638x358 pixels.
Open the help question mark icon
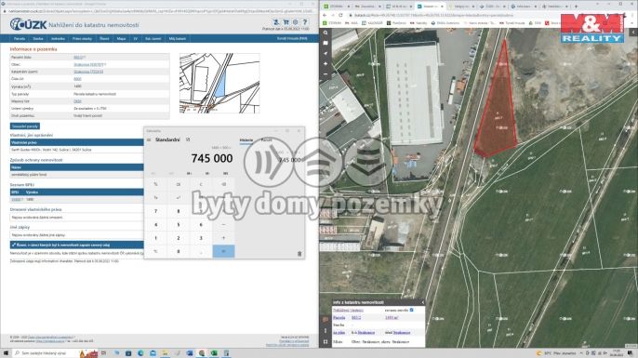click(x=305, y=22)
